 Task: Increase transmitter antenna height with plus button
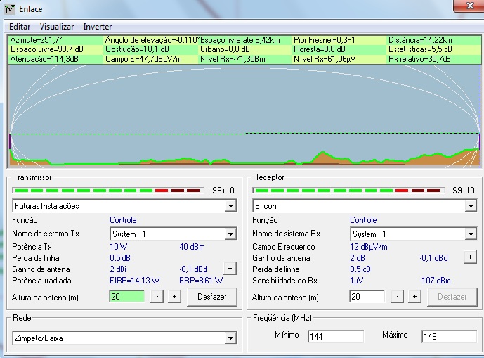click(x=174, y=297)
